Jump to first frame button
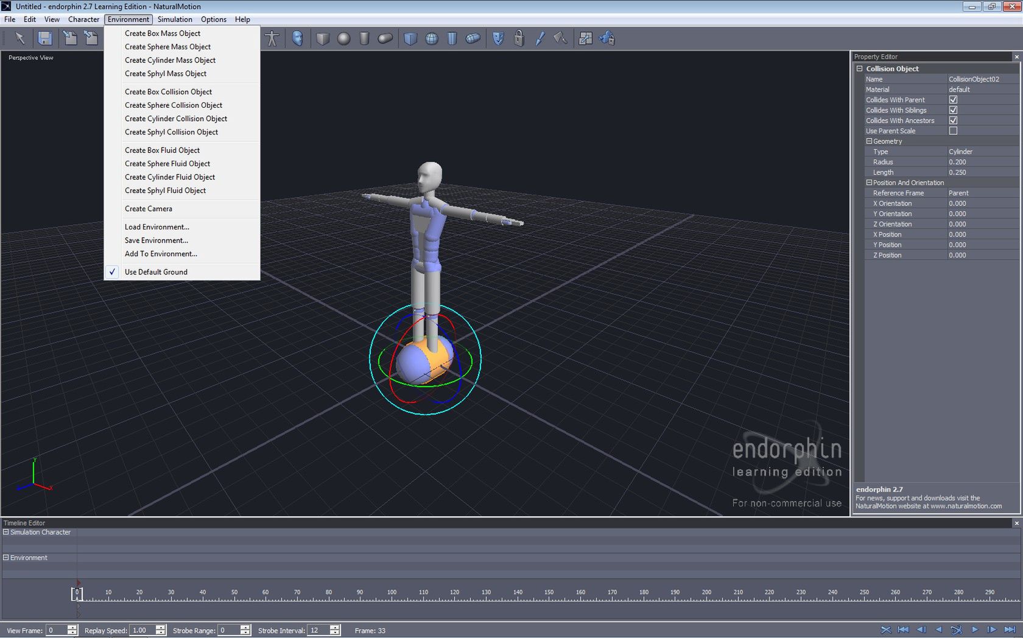Screen dimensions: 1023x638 904,629
